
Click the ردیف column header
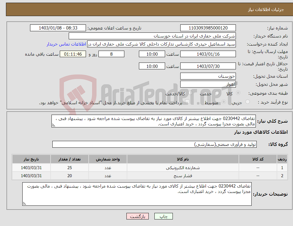tap(282, 159)
